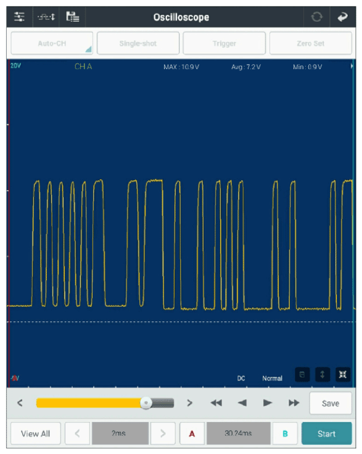The height and width of the screenshot is (454, 362).
Task: Click the Save button
Action: (331, 403)
